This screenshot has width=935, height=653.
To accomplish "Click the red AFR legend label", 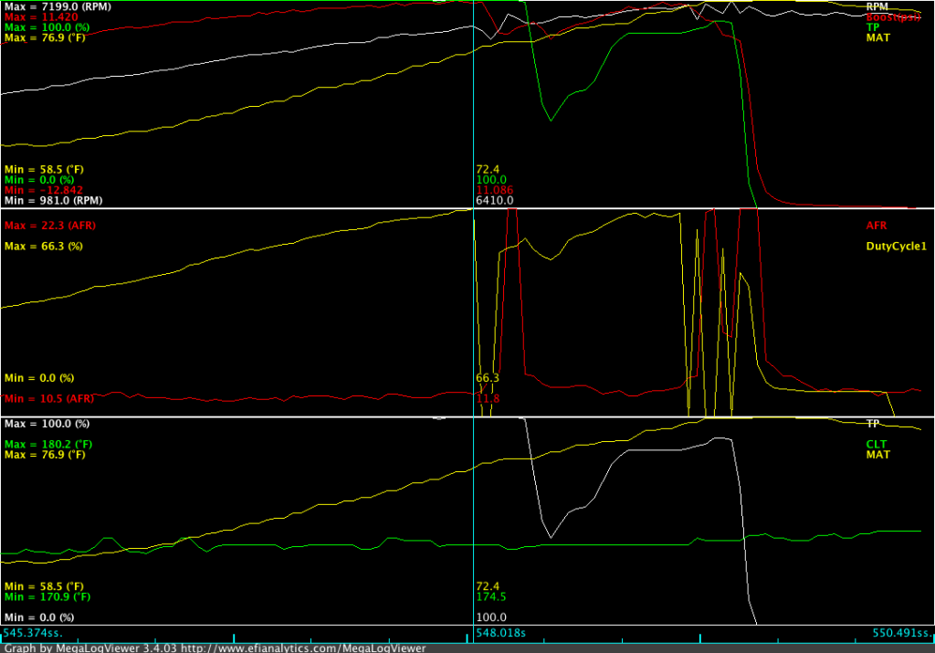I will 877,226.
